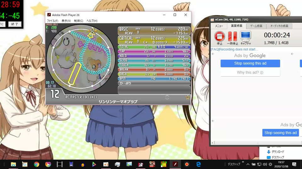The width and height of the screenshot is (302, 169).
Task: Click the yellow smiley face taskbar icon
Action: tap(164, 164)
